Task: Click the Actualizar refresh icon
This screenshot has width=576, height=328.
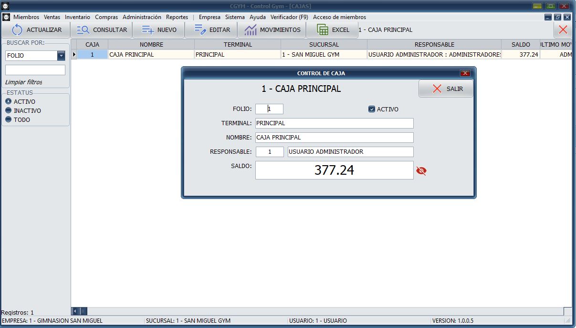Action: pyautogui.click(x=17, y=30)
